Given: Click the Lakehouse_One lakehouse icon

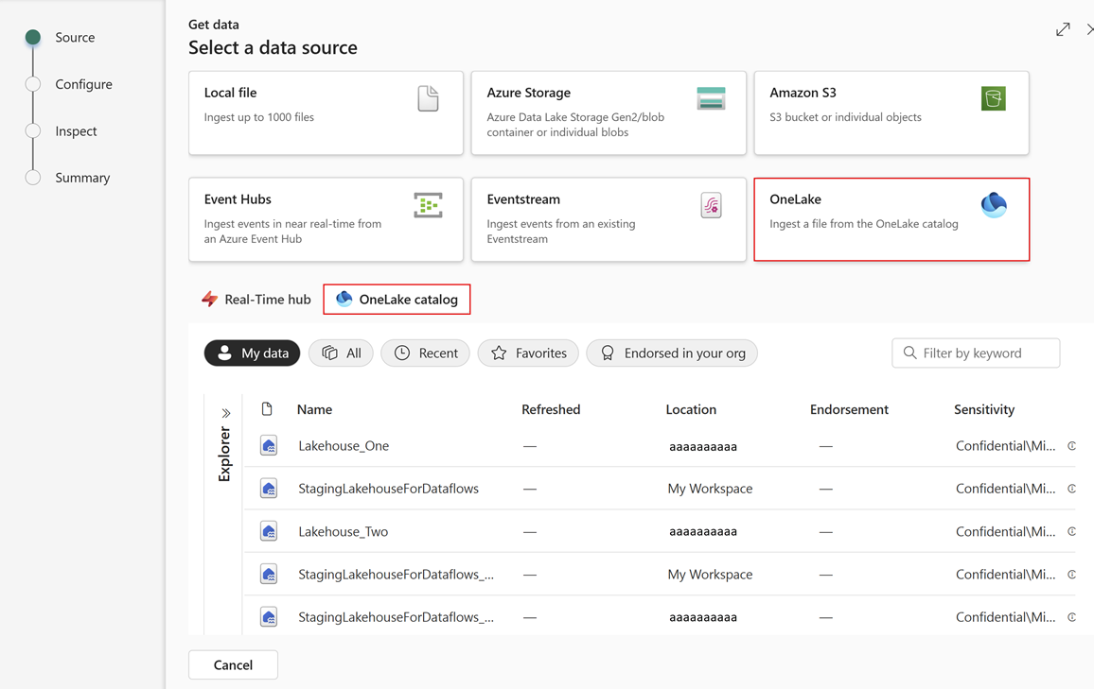Looking at the screenshot, I should 269,445.
